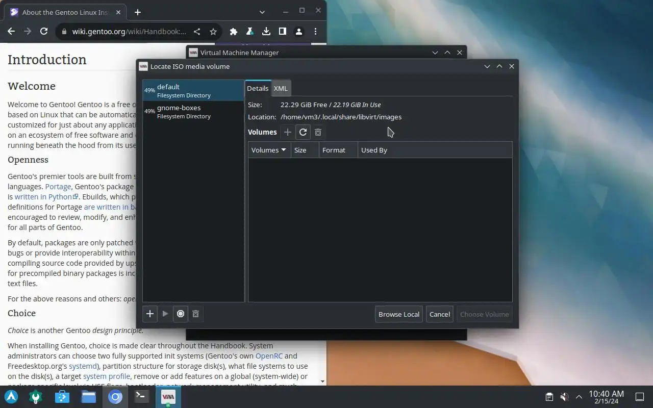Sort by the Used By column
The width and height of the screenshot is (653, 408).
435,150
